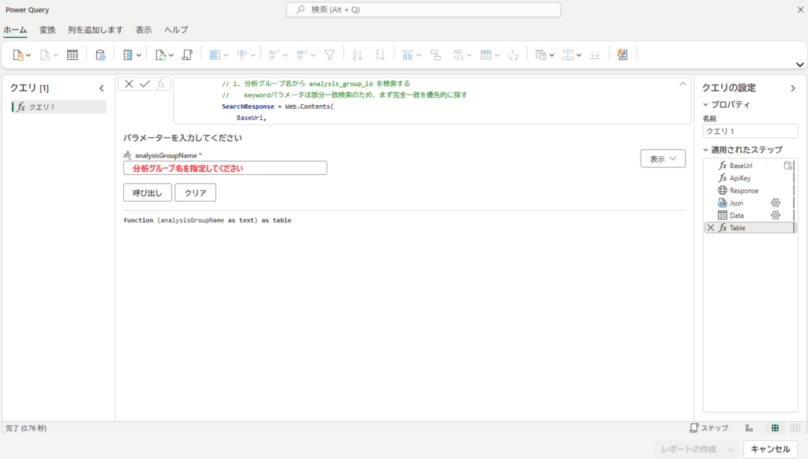Expand the Manage Parameters dropdown arrow

pos(139,55)
